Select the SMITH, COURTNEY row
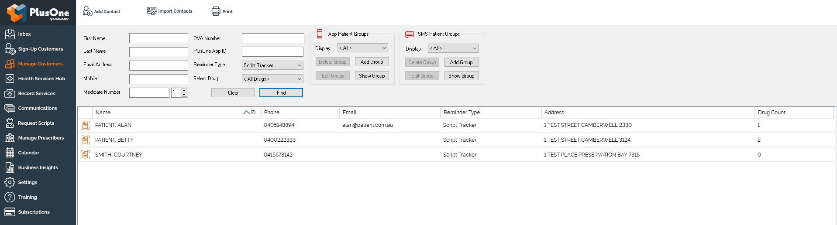This screenshot has height=225, width=837. pyautogui.click(x=456, y=155)
